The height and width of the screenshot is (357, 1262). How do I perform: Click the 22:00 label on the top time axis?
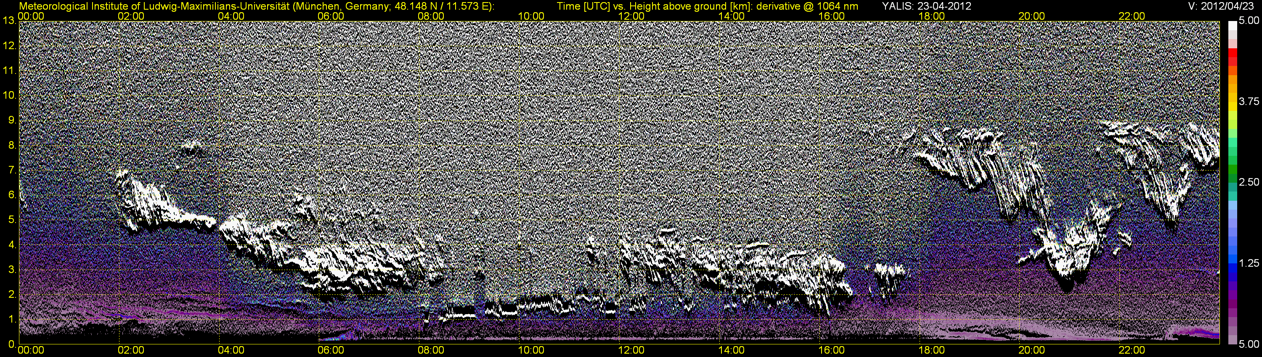click(1132, 16)
